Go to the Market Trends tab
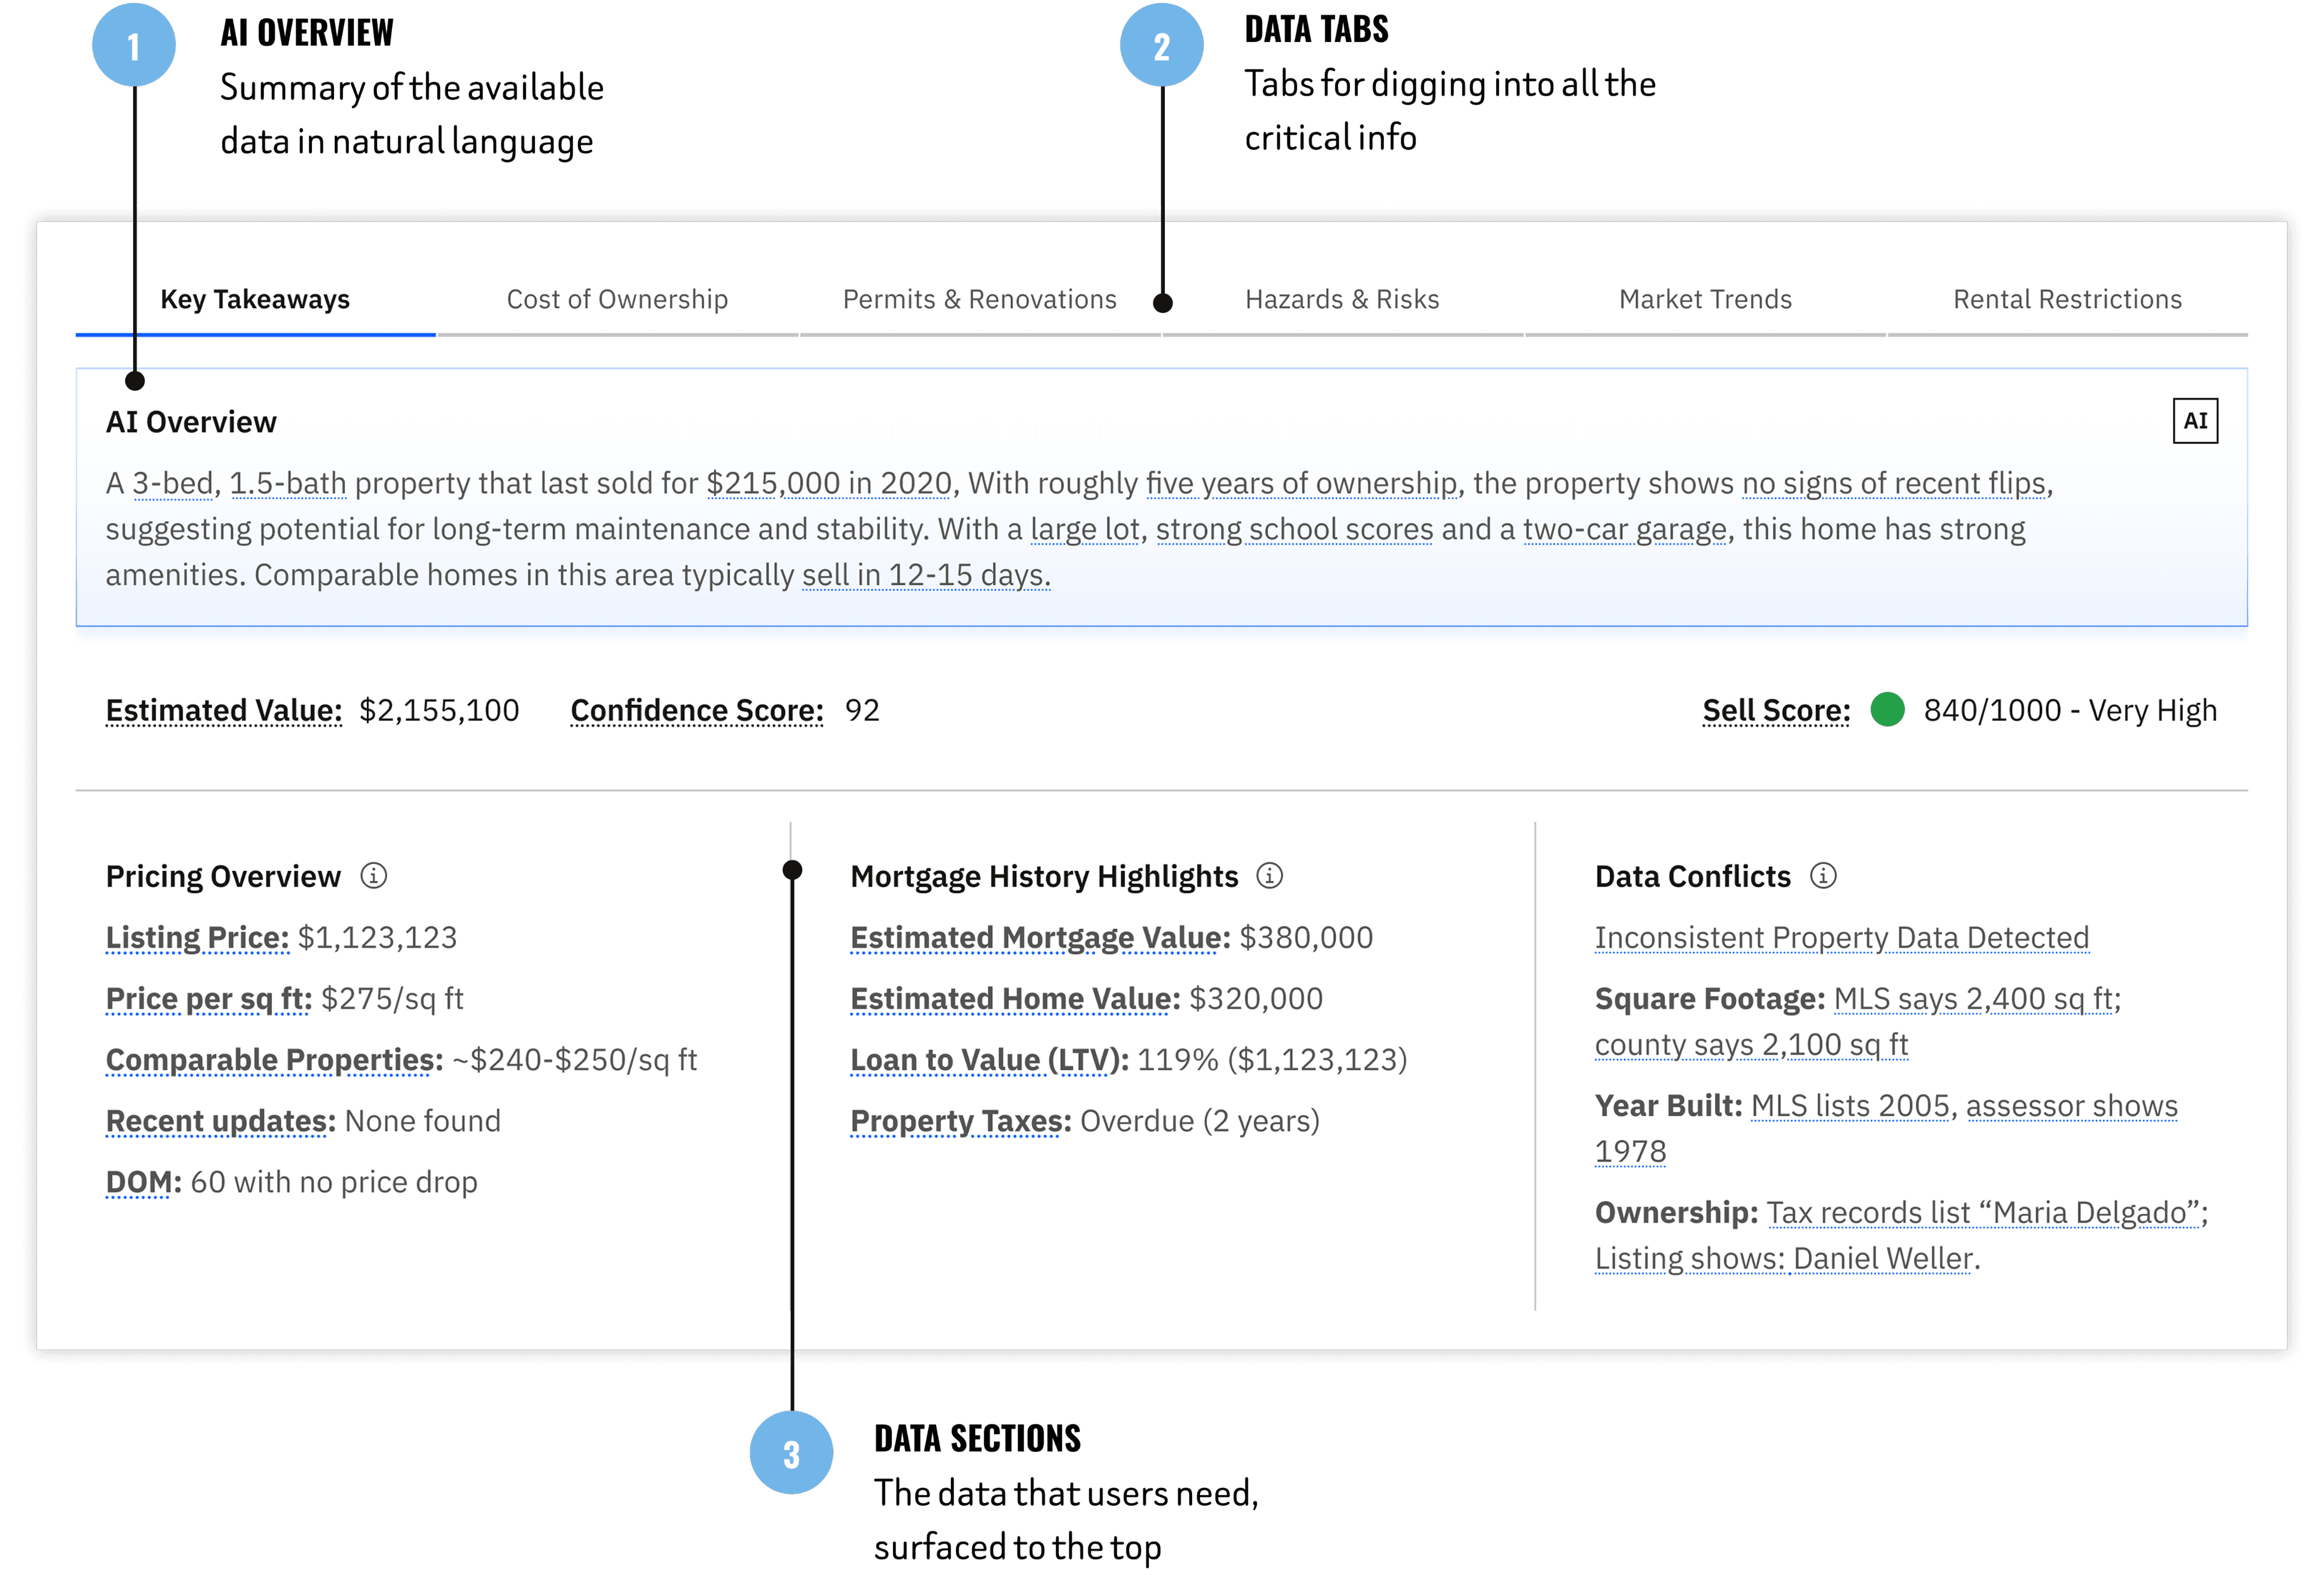The image size is (2324, 1575). 1705,299
